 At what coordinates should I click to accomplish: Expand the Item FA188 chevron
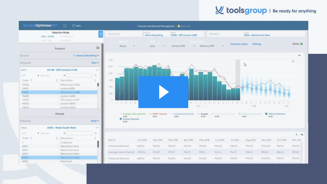(x=97, y=70)
